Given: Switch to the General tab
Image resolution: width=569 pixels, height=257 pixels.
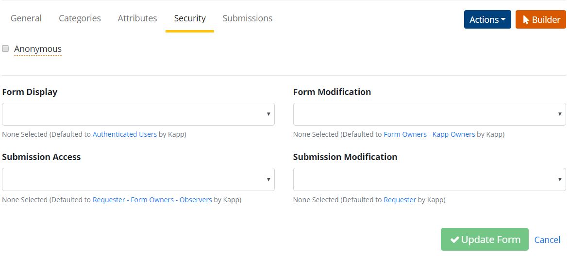Looking at the screenshot, I should point(26,18).
